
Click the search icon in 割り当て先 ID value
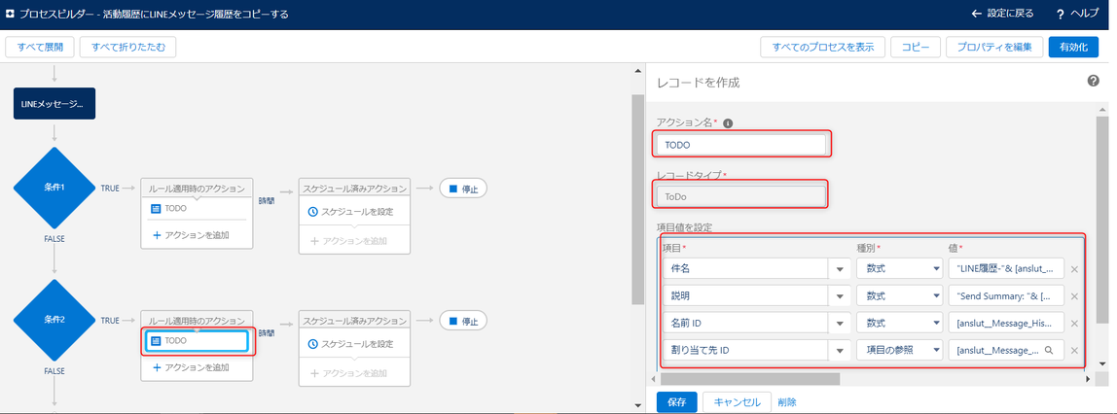pyautogui.click(x=1049, y=350)
